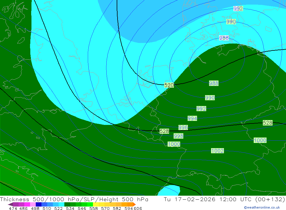Click the 528 label above the eastern 1000 label

268,123
